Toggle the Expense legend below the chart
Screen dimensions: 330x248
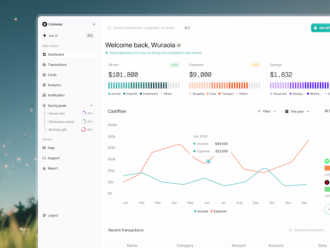(218, 211)
